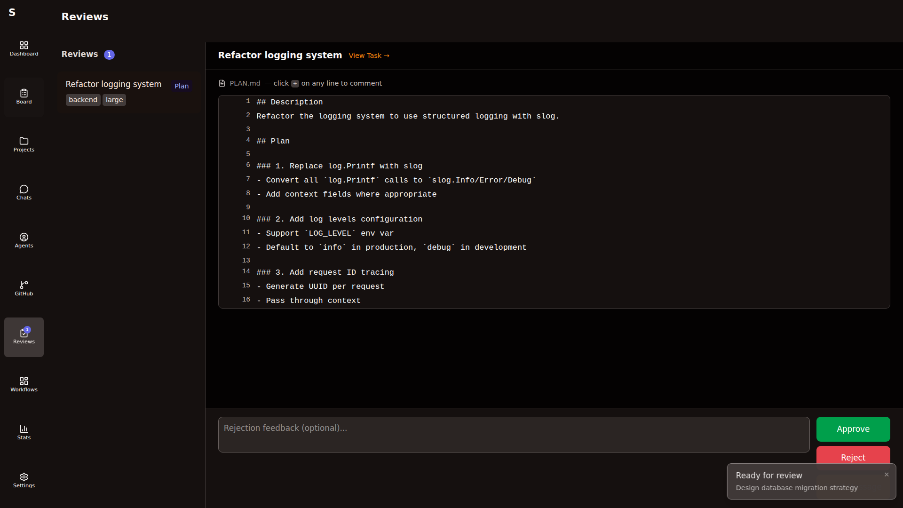The width and height of the screenshot is (903, 508).
Task: Open the Projects folder icon
Action: 24,144
